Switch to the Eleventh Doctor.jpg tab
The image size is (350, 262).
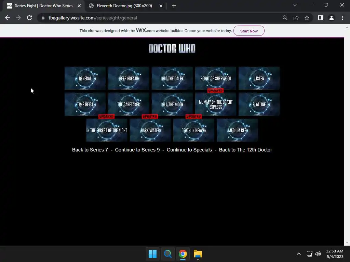click(126, 6)
